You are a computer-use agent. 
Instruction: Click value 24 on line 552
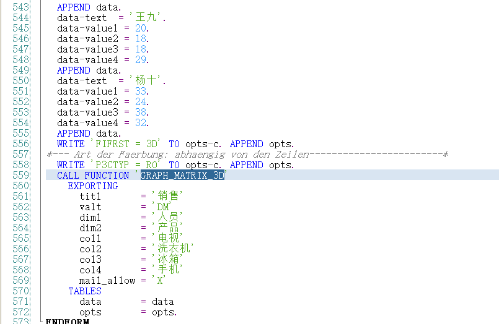pos(140,101)
